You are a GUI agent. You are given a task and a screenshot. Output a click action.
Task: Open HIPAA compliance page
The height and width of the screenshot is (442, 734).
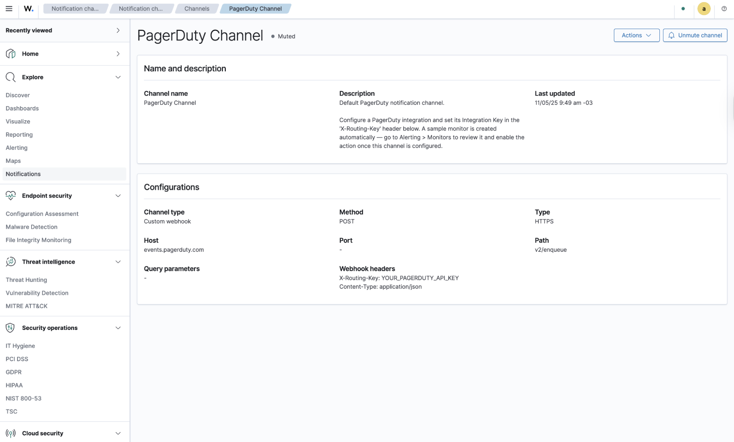(x=14, y=385)
